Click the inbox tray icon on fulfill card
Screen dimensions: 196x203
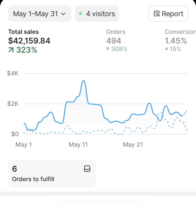click(87, 169)
